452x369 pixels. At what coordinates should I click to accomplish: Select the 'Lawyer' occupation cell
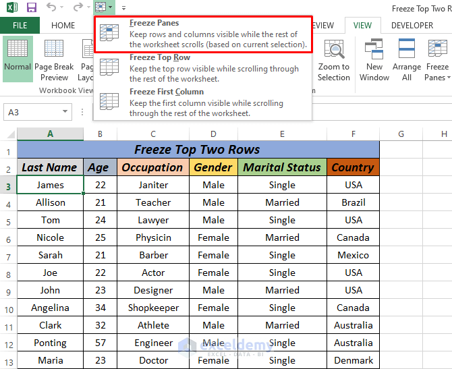(153, 220)
